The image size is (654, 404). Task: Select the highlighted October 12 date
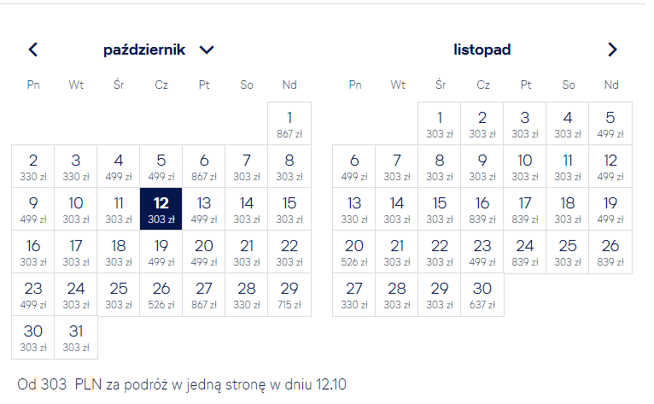click(x=161, y=208)
